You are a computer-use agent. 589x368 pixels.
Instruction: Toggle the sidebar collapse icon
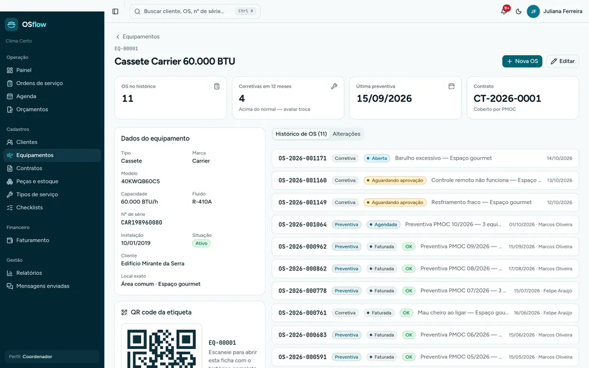coord(115,11)
